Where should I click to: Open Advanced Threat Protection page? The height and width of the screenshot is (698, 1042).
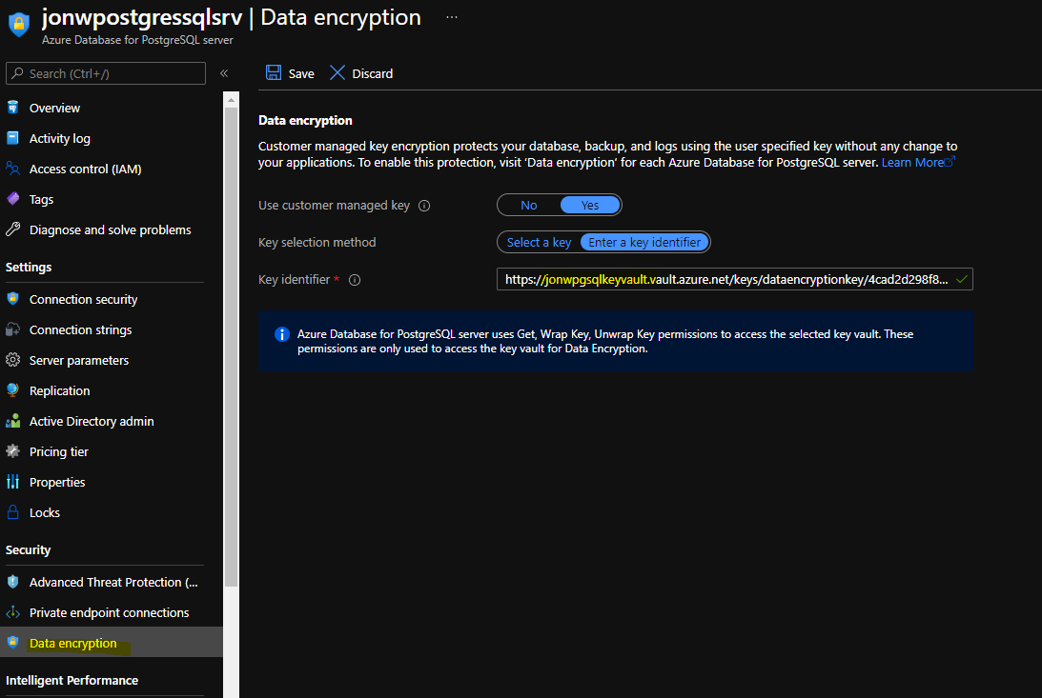pyautogui.click(x=113, y=582)
